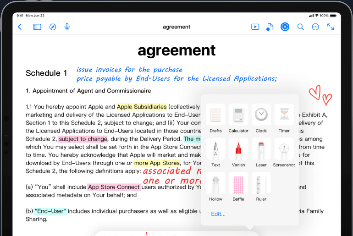This screenshot has width=353, height=236.
Task: Toggle the sidebar panel icon
Action: click(37, 27)
